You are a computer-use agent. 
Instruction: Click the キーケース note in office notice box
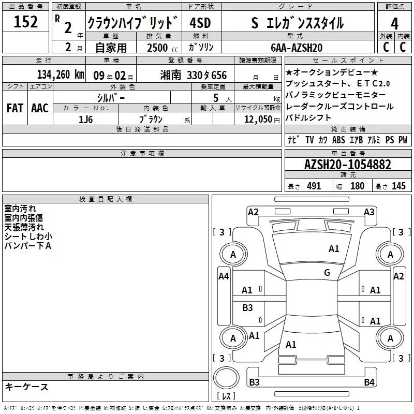(26, 387)
